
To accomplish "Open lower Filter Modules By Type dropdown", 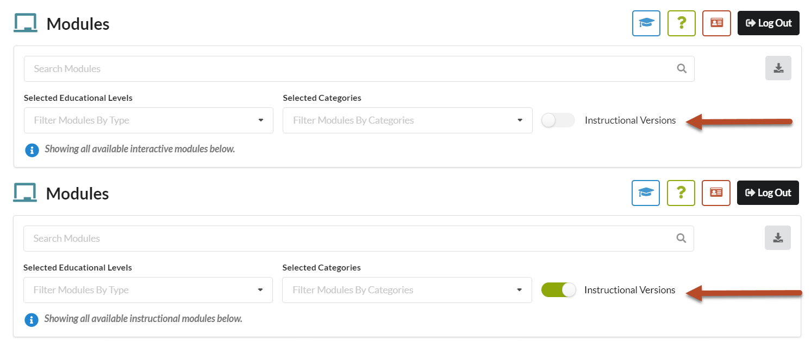I will 148,290.
